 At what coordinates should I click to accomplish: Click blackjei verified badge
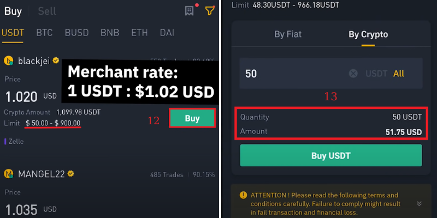tap(56, 60)
